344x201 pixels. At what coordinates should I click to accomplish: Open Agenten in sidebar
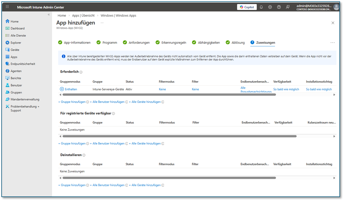(16, 71)
